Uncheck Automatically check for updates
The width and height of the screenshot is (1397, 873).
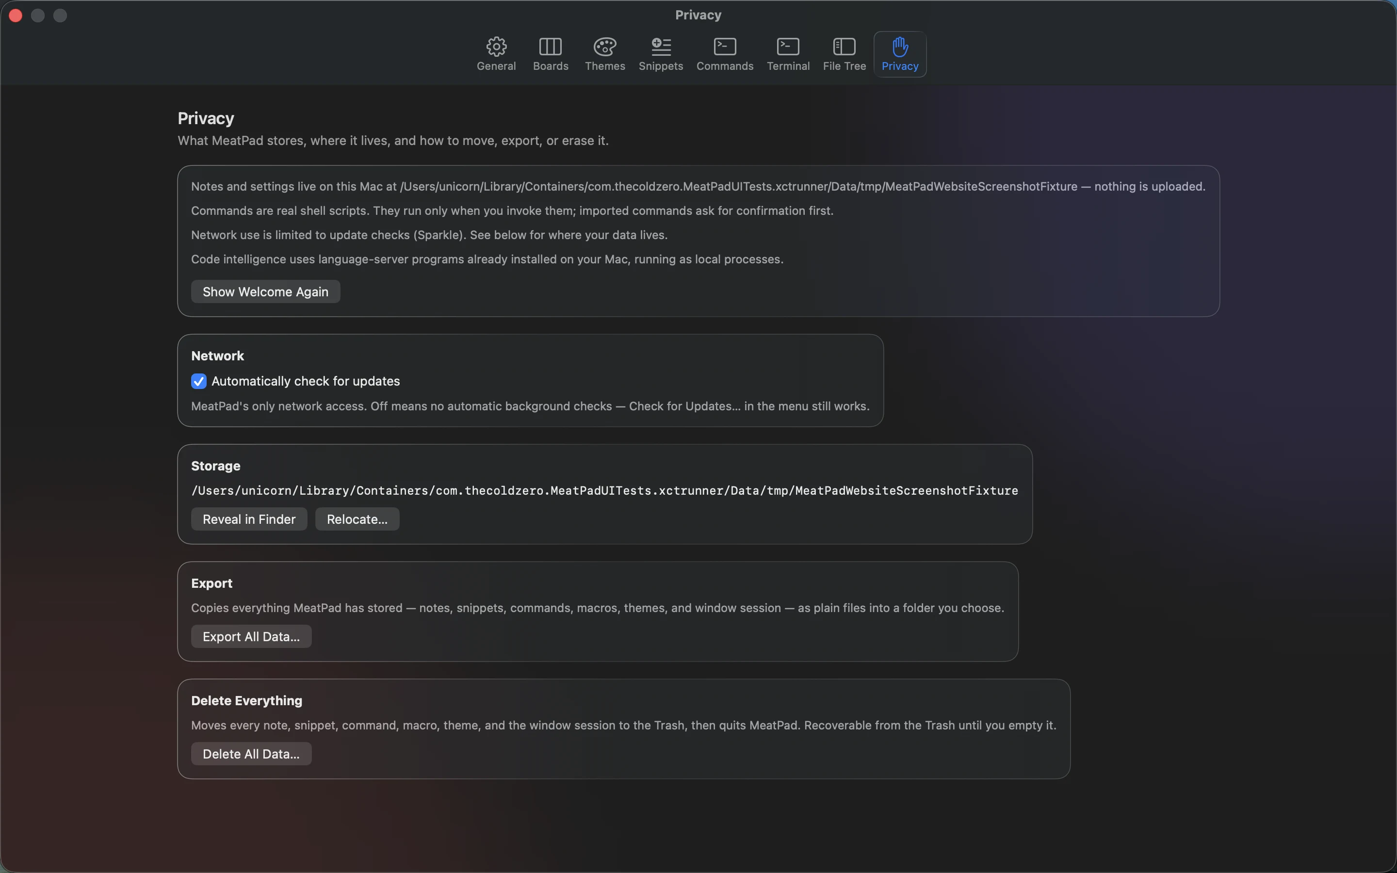pos(198,381)
